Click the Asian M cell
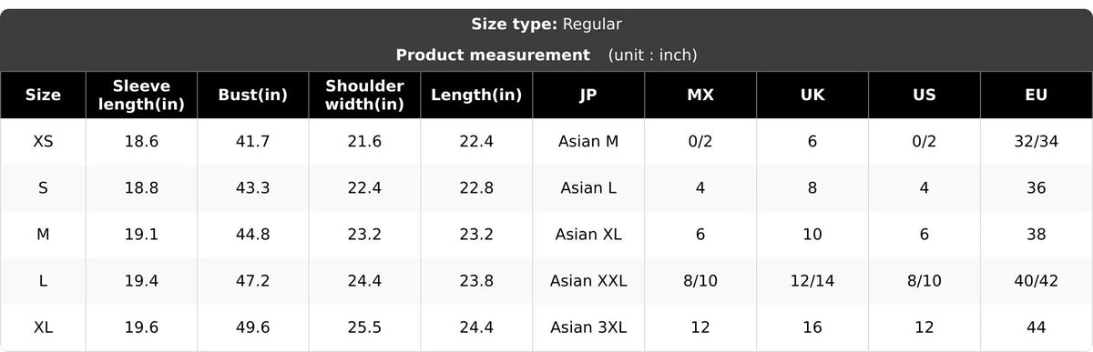Image resolution: width=1093 pixels, height=352 pixels. (588, 142)
